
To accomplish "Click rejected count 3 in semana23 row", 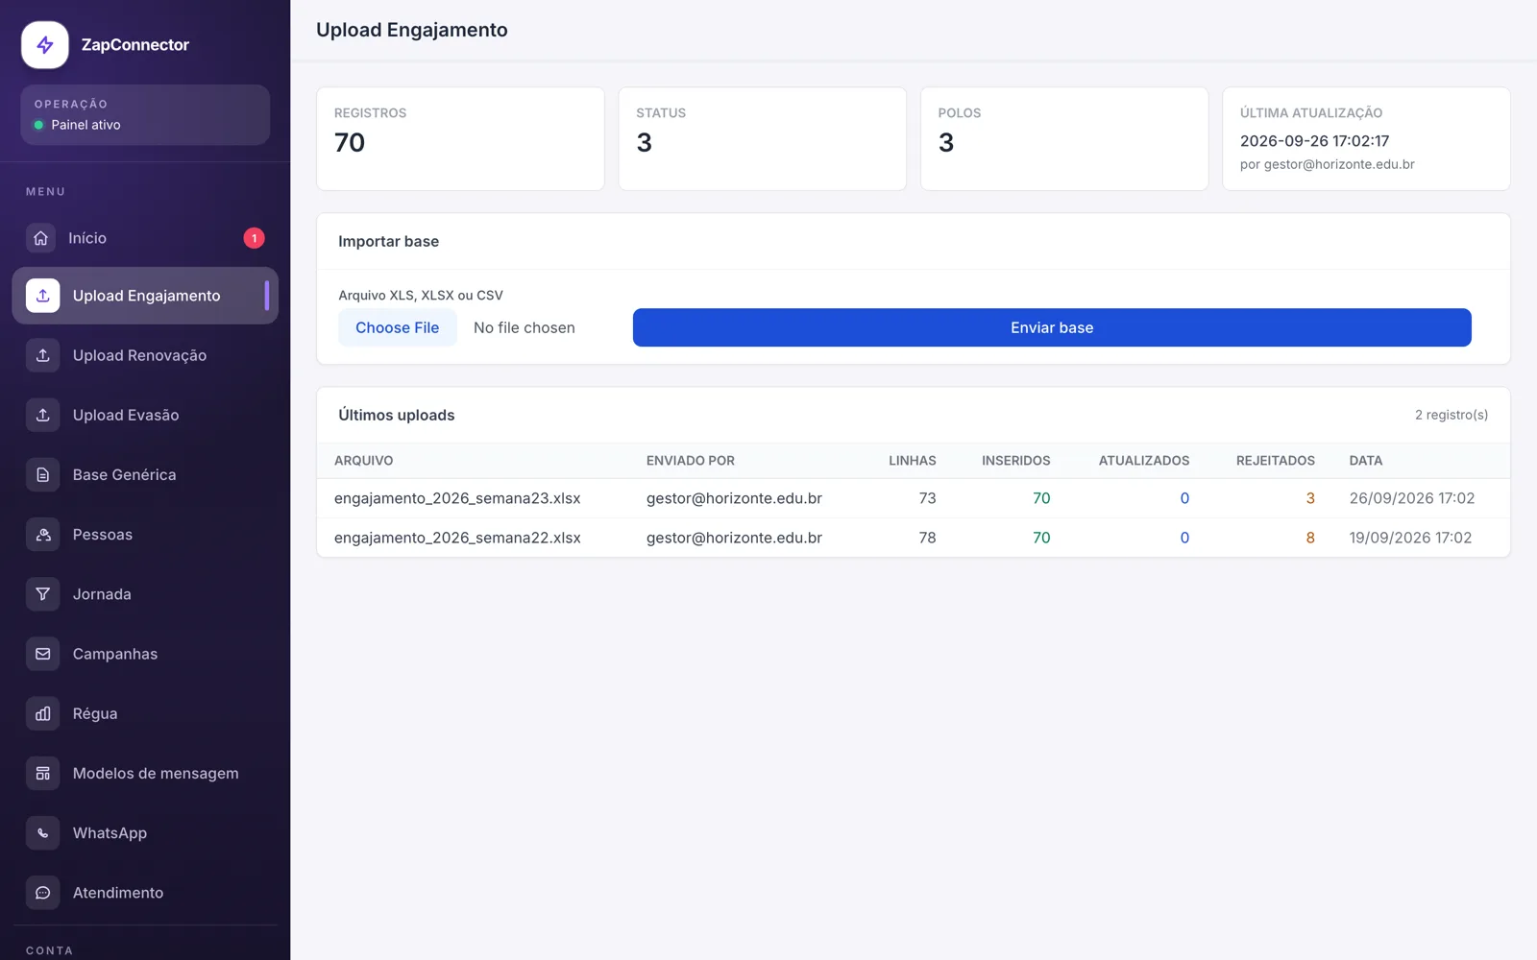I will [x=1310, y=498].
